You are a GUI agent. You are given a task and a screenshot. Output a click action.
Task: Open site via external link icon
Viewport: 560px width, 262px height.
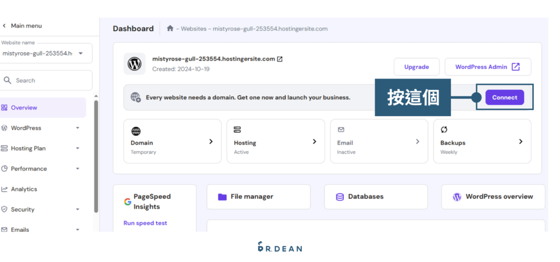tap(280, 59)
